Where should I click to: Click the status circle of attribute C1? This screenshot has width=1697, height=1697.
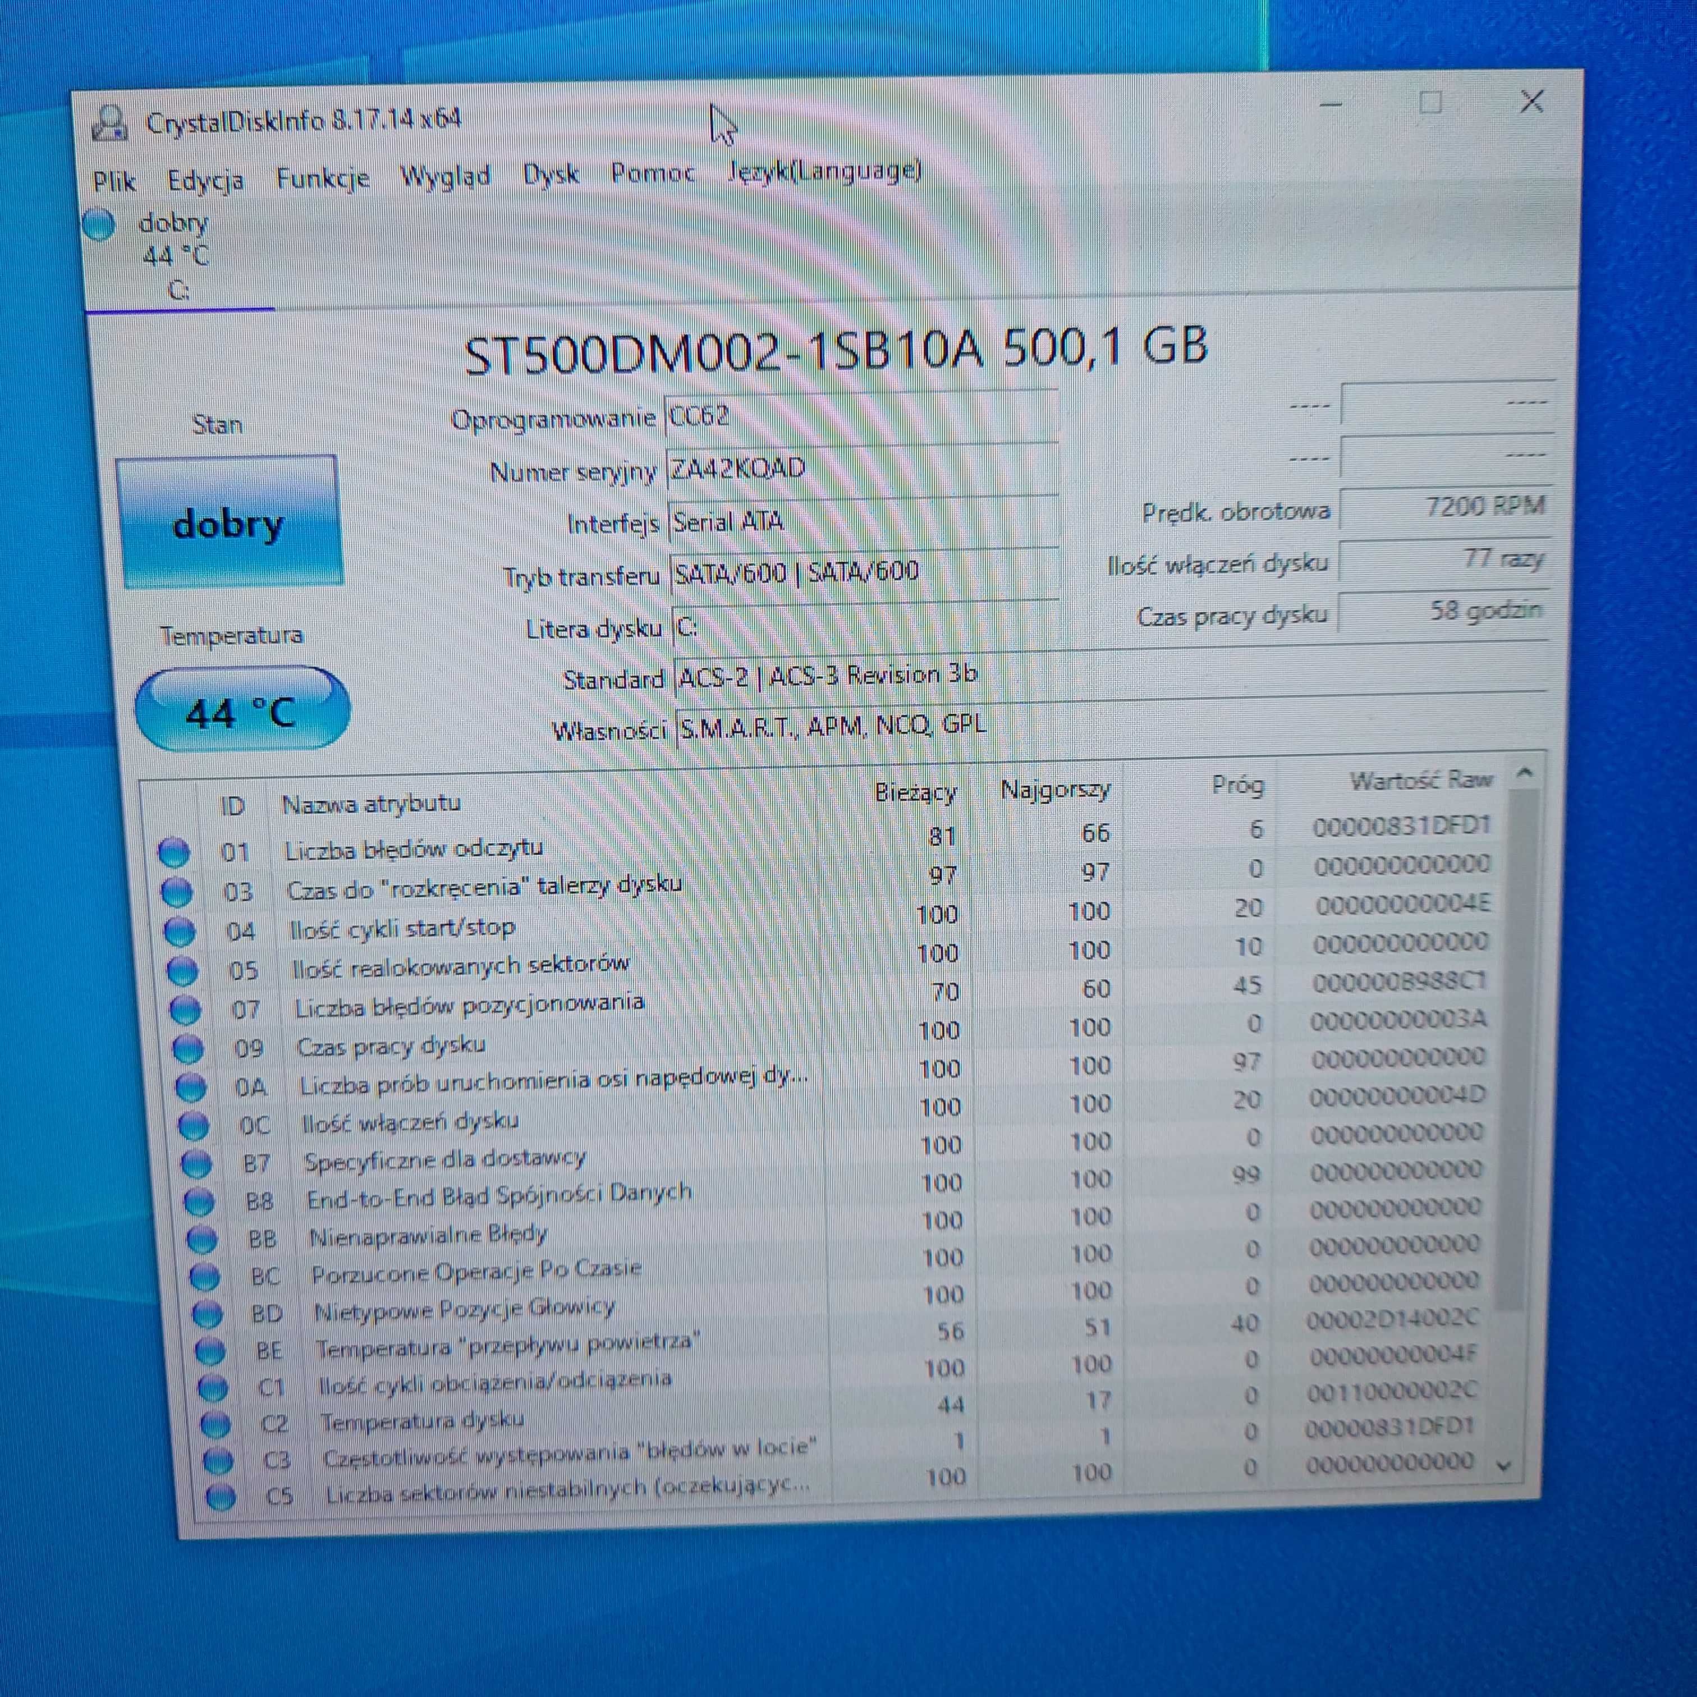212,1388
